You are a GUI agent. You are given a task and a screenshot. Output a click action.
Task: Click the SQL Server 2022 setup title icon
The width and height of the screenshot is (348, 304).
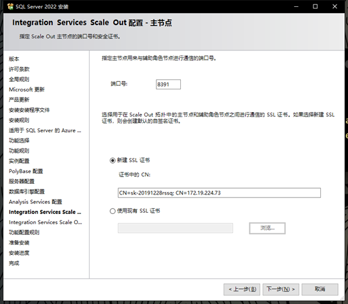10,7
